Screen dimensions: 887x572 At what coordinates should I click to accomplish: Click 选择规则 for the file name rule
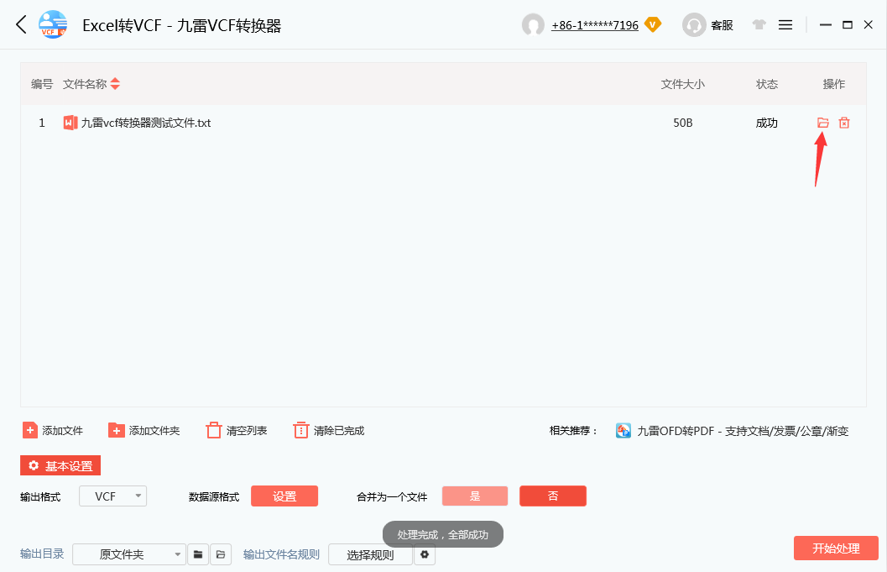coord(370,554)
